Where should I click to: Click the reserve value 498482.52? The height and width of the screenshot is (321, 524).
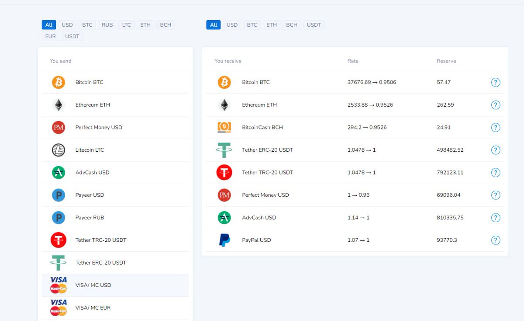coord(450,150)
